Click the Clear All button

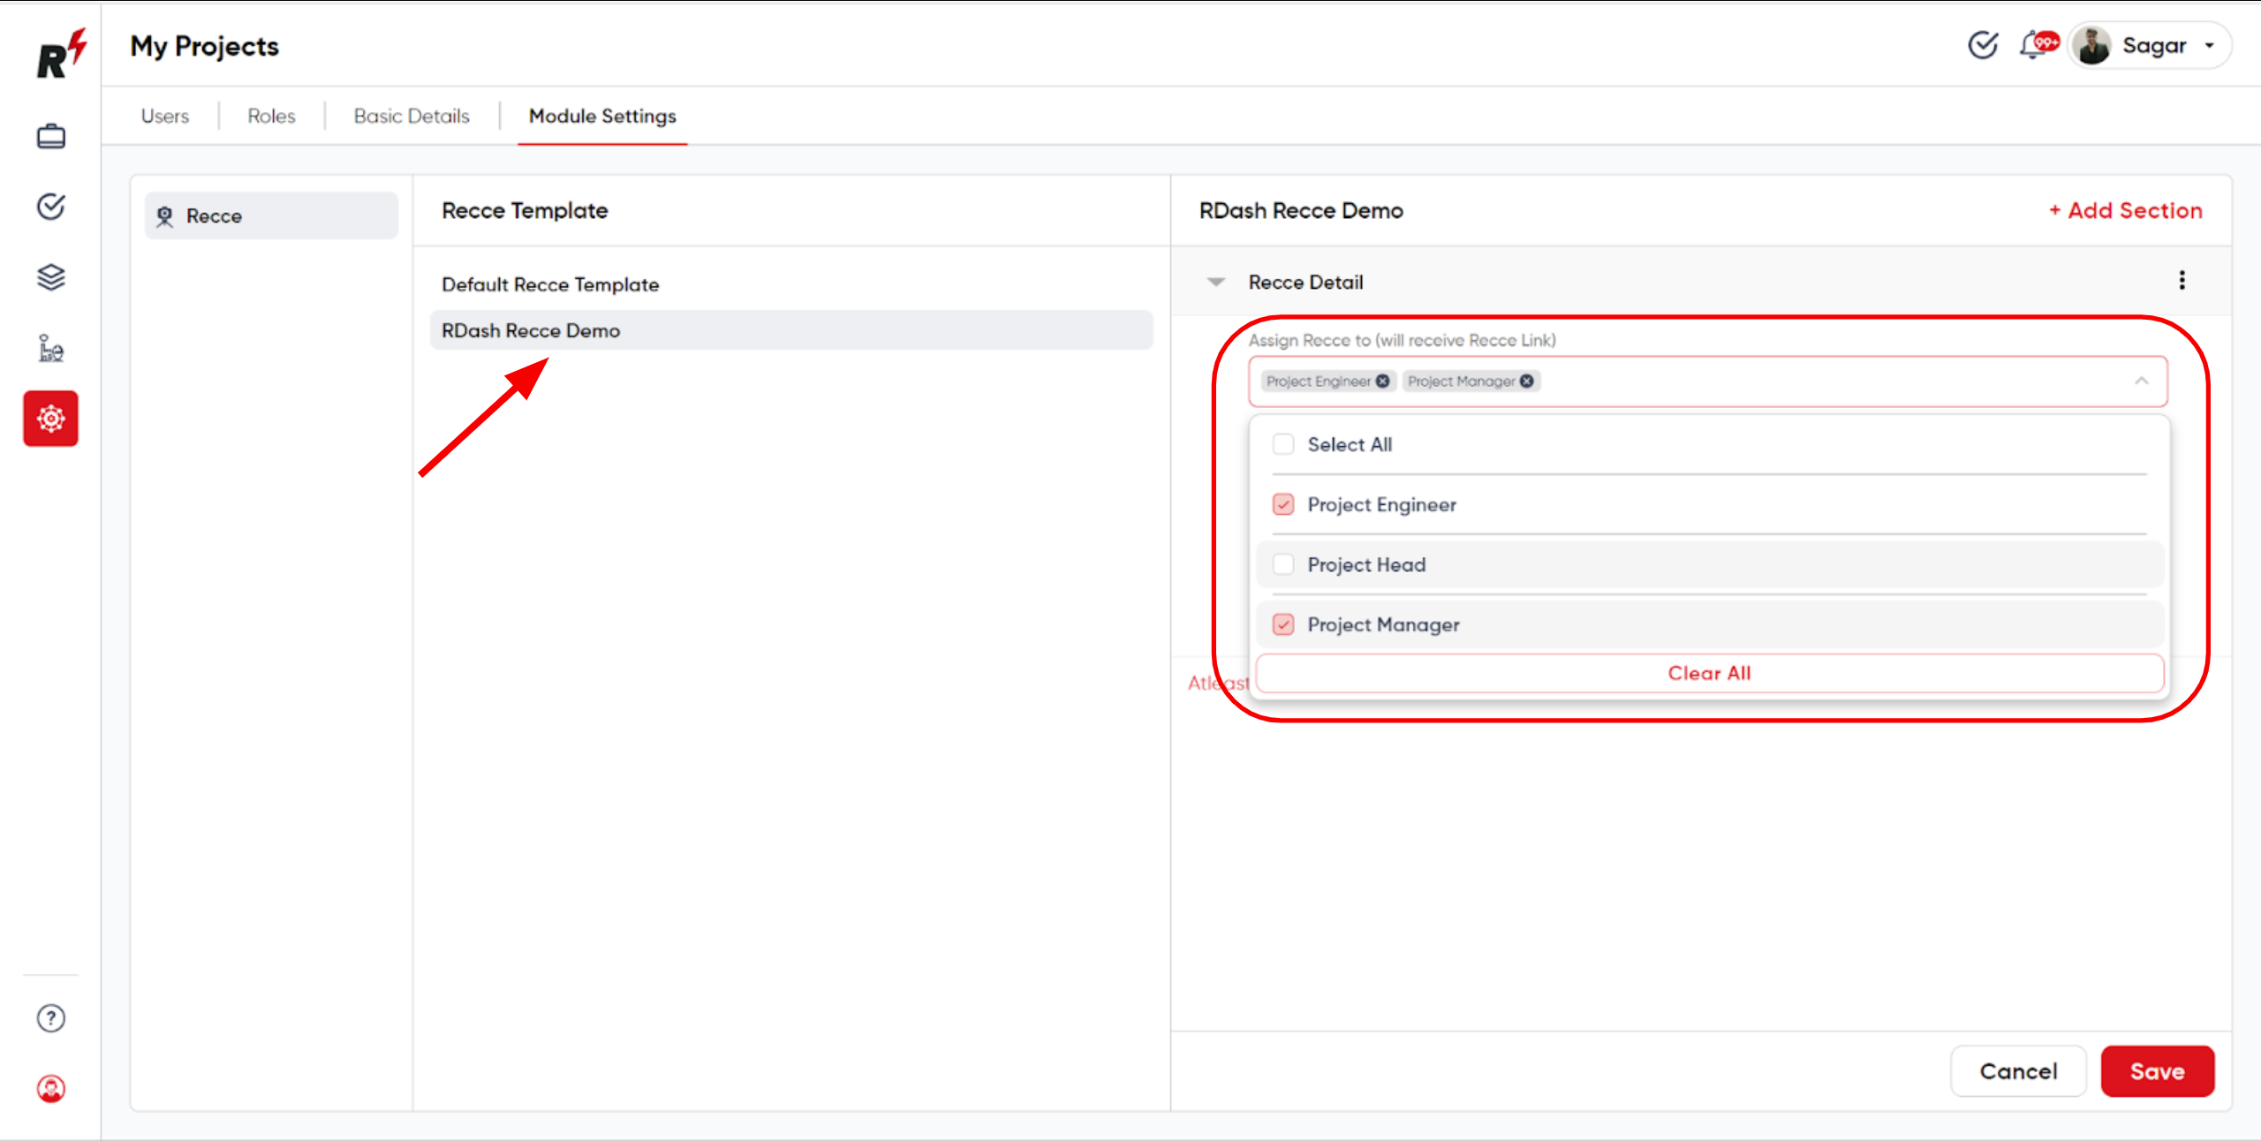click(x=1709, y=673)
